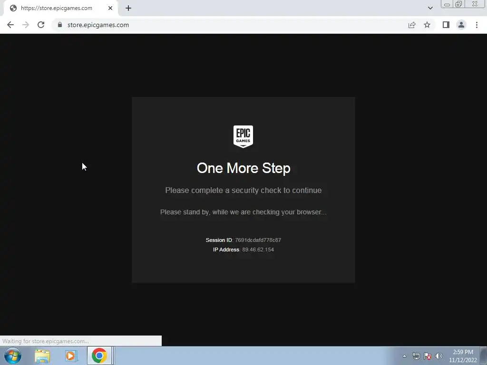Viewport: 487px width, 365px height.
Task: Click the address bar URL
Action: click(x=98, y=25)
